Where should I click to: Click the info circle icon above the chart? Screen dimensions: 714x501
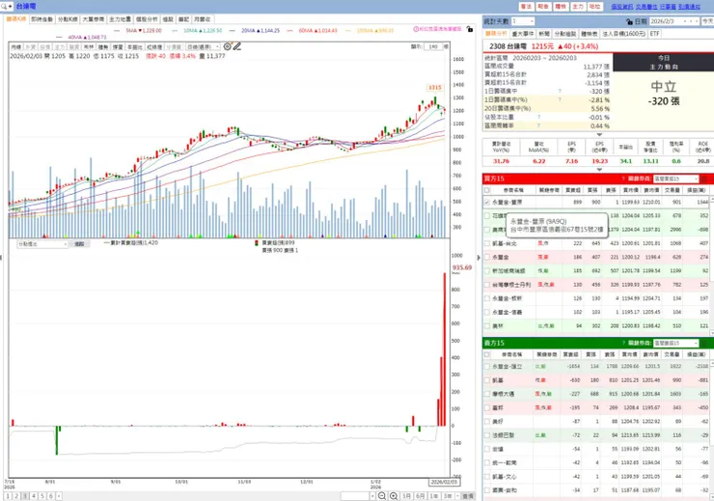point(416,29)
